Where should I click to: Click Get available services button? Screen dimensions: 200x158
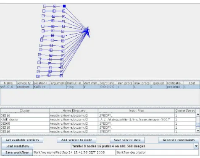pyautogui.click(x=22, y=140)
